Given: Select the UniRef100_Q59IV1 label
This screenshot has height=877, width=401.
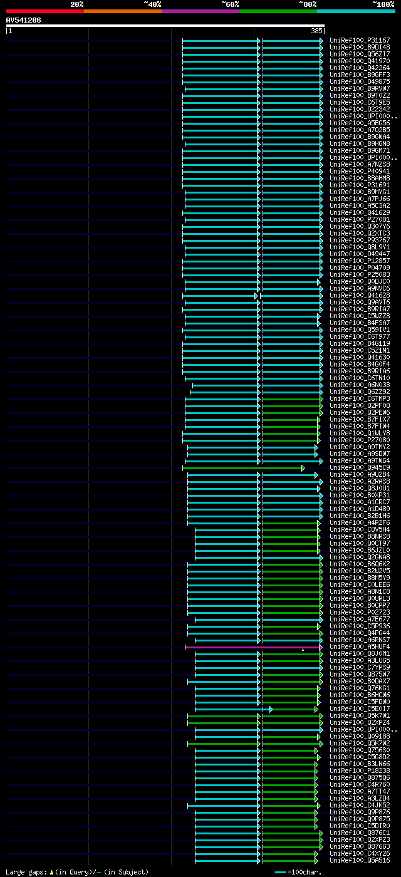Looking at the screenshot, I should point(360,330).
